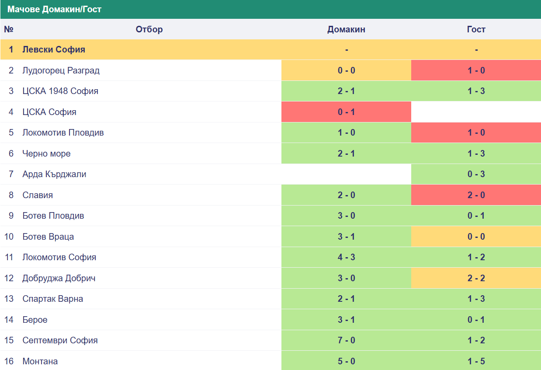Click Спартак Варна home result 2 - 1
The image size is (541, 370).
coord(346,299)
